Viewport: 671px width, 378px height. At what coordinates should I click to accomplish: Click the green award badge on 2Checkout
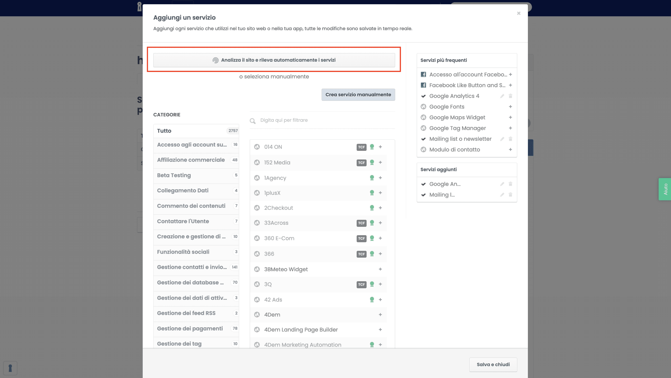[x=372, y=208]
